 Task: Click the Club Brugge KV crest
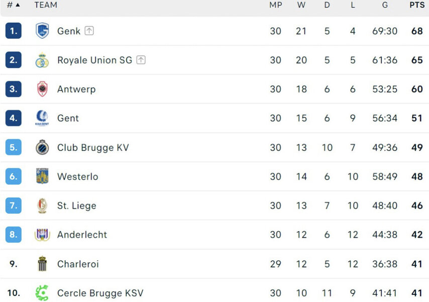(42, 147)
